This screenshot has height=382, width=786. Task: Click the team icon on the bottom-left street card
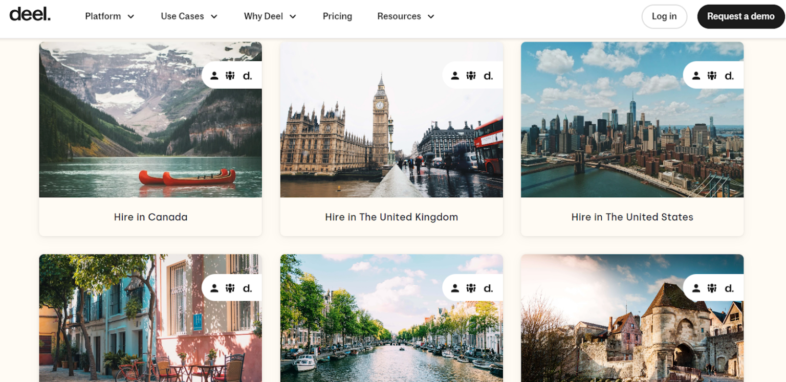[x=231, y=287]
